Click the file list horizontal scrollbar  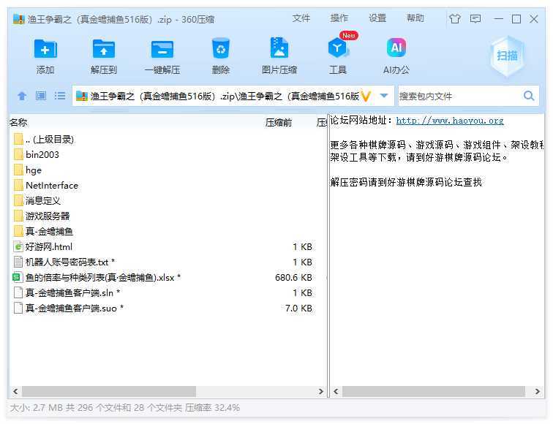(110, 391)
